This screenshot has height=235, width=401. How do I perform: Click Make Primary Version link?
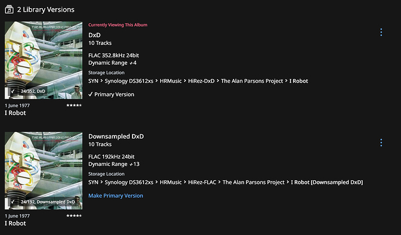[x=116, y=195]
